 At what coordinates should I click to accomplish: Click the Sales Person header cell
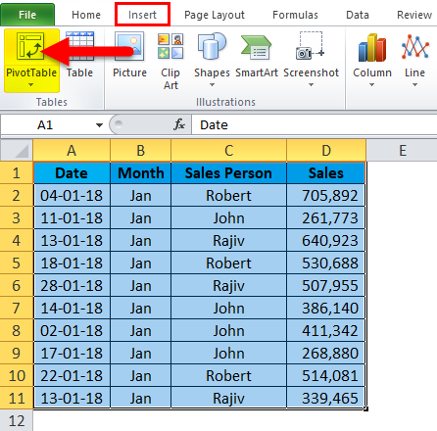228,172
